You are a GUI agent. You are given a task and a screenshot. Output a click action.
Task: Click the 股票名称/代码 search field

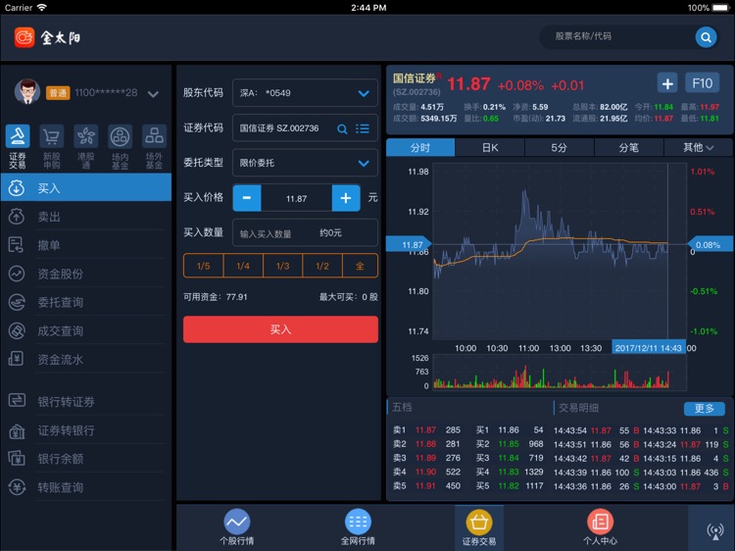click(616, 36)
